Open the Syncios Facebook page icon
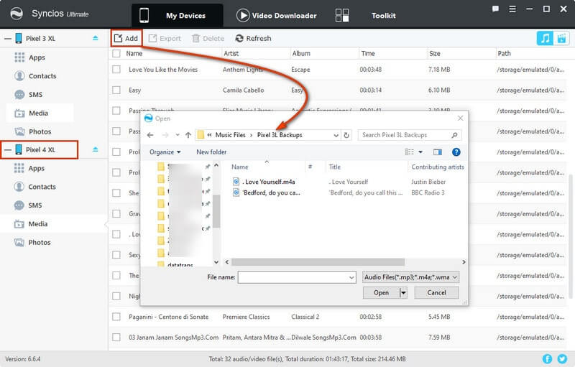The height and width of the screenshot is (367, 575). (547, 359)
